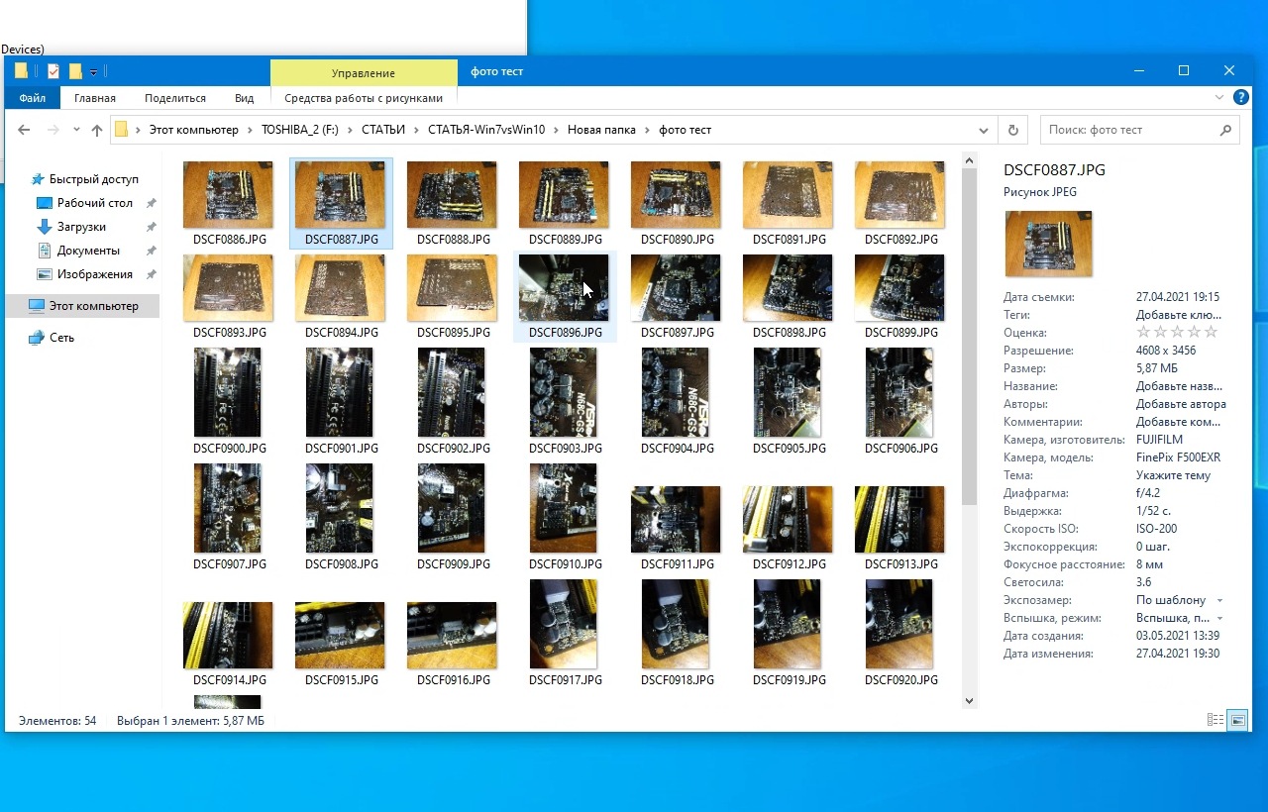Switch to details view in the status bar
The width and height of the screenshot is (1268, 812).
[1215, 721]
